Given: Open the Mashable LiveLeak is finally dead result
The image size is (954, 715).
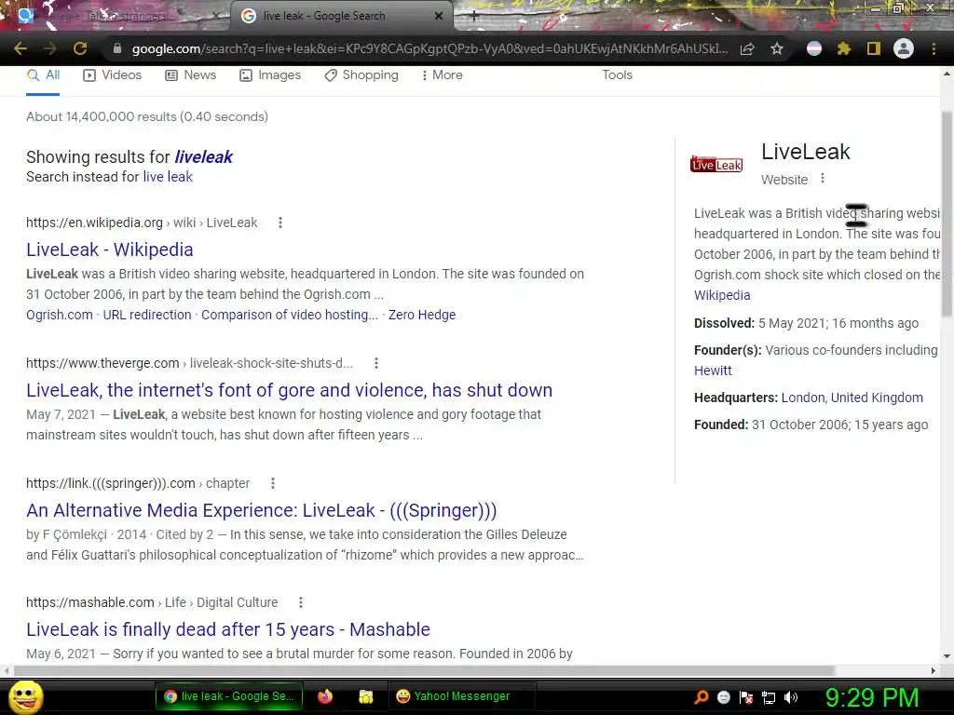Looking at the screenshot, I should (228, 629).
